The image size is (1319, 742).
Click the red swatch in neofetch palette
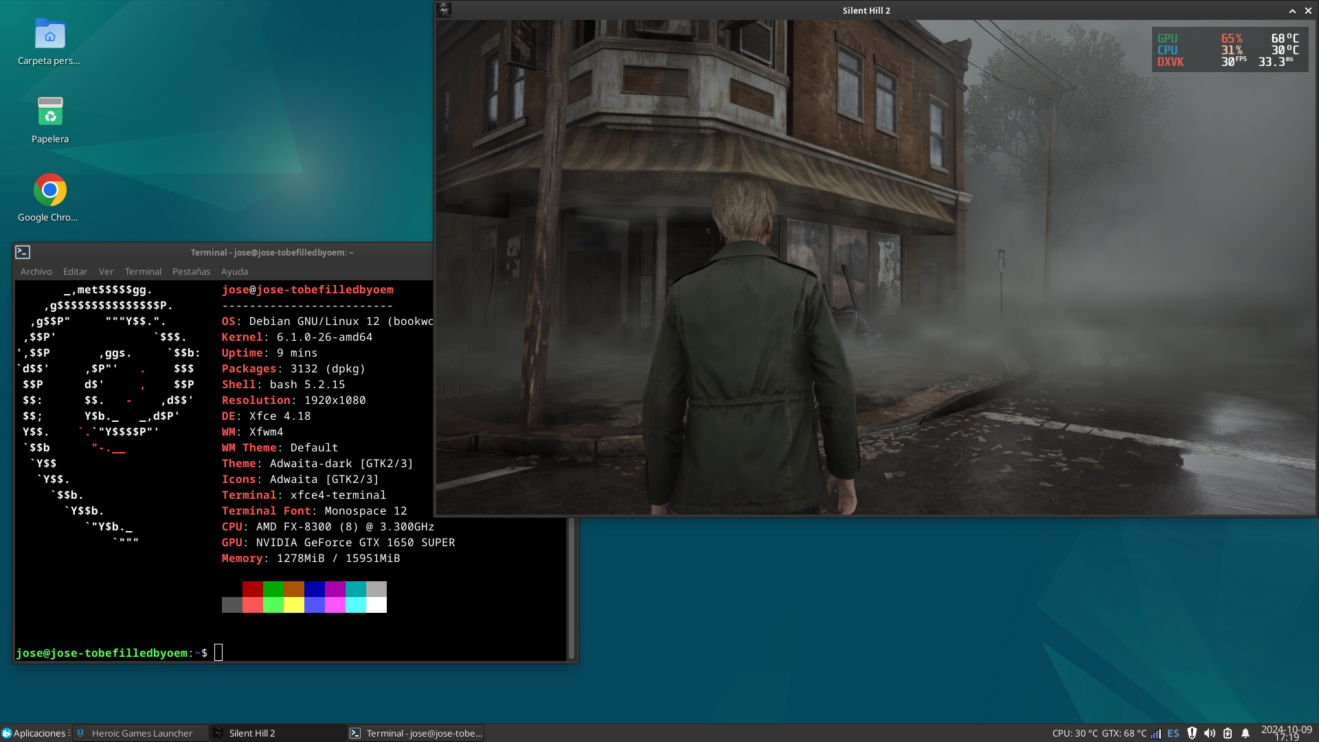[x=253, y=589]
